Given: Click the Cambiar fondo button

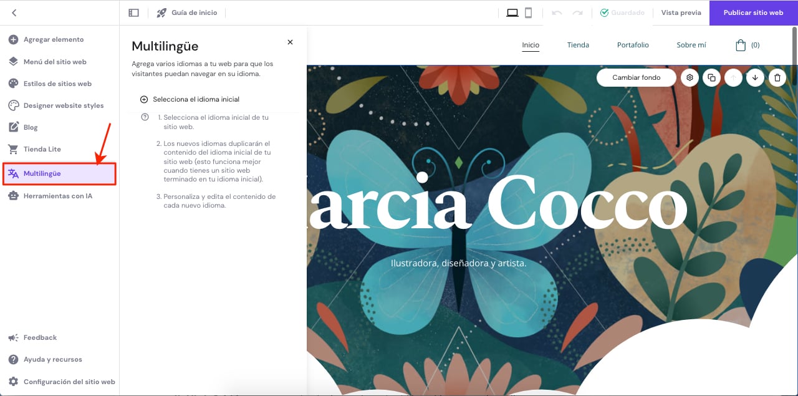Looking at the screenshot, I should 637,78.
